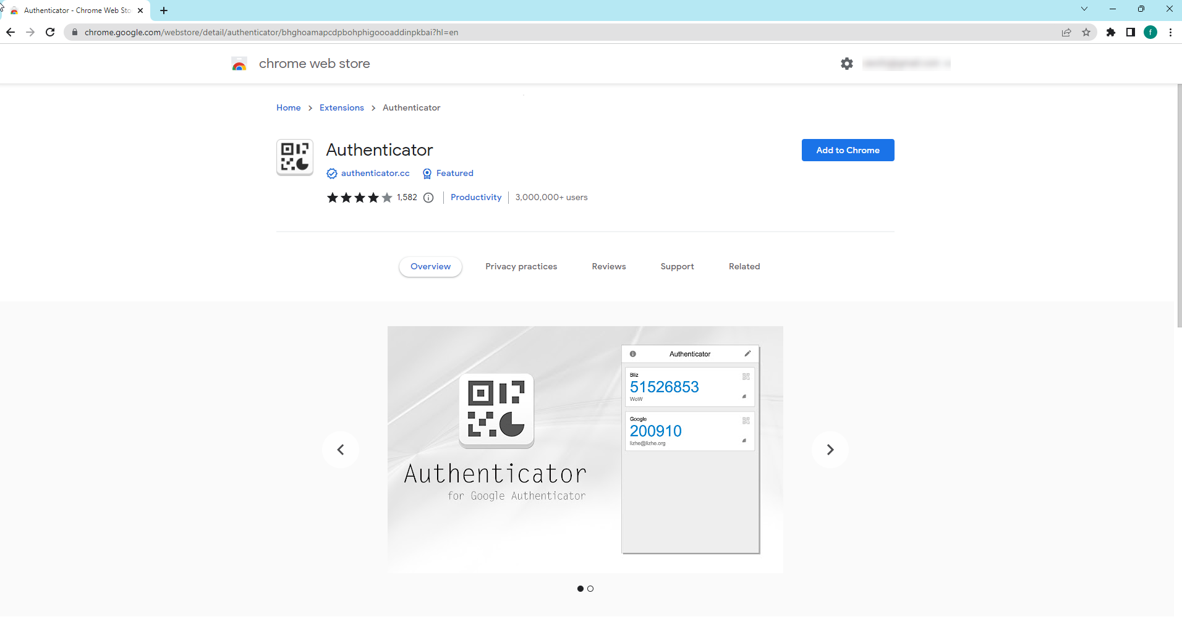Click the browser forward arrow

tap(30, 32)
